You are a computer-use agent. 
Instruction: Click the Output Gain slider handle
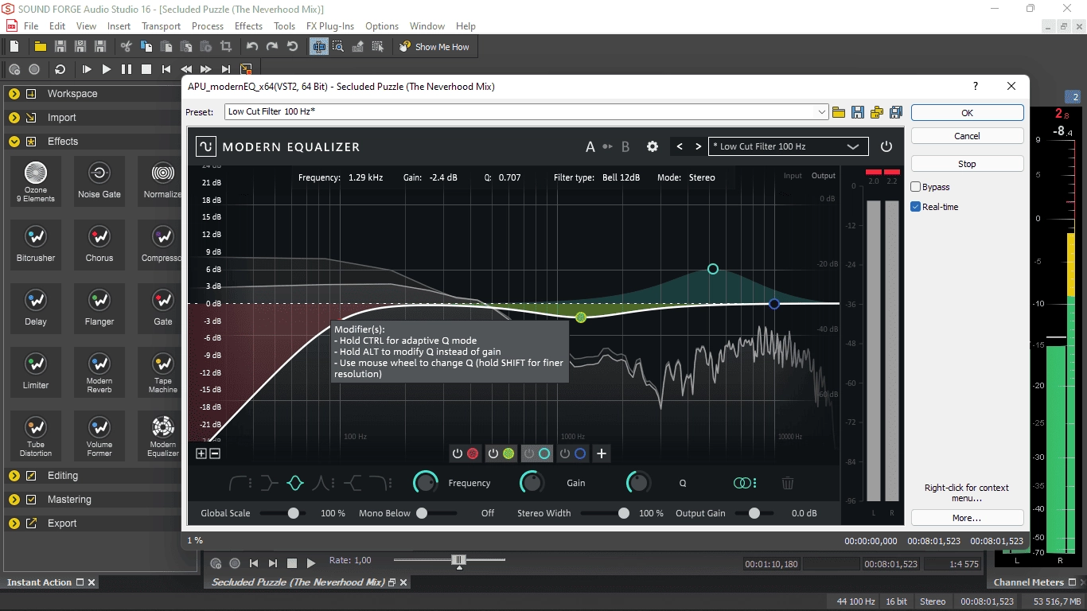[x=754, y=513]
